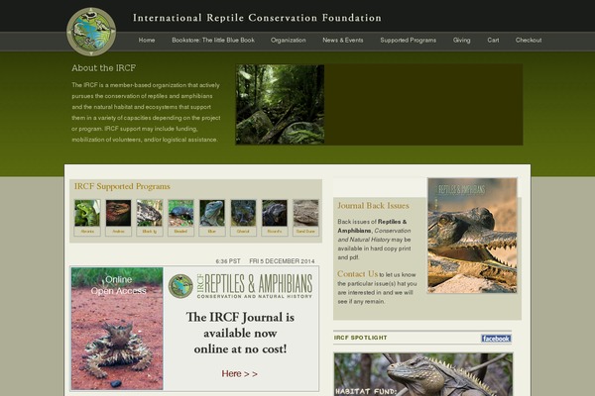Open the gharial journal cover image
Screen dimensions: 595x396
[x=472, y=236]
